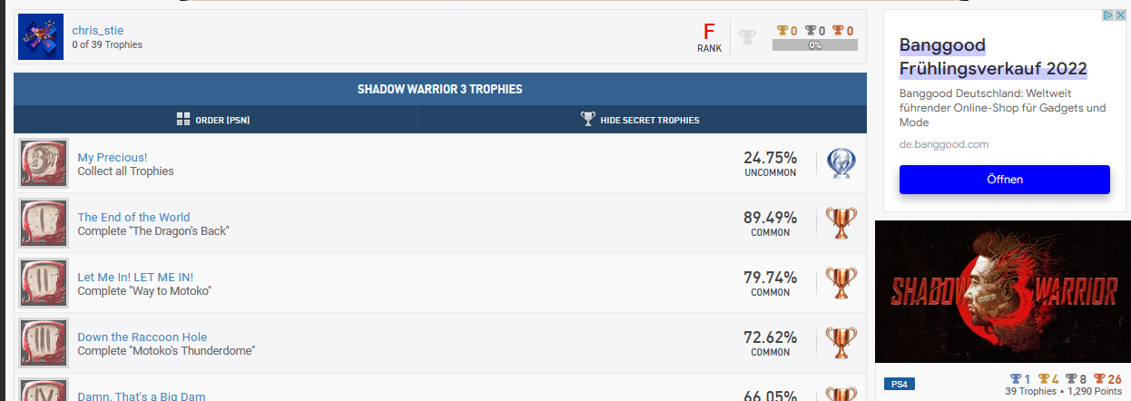Open Down the Raccoon Hole link
This screenshot has height=401, width=1131.
pyautogui.click(x=141, y=337)
